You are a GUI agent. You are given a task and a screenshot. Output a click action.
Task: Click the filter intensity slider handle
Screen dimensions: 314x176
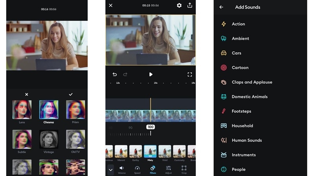(x=151, y=133)
